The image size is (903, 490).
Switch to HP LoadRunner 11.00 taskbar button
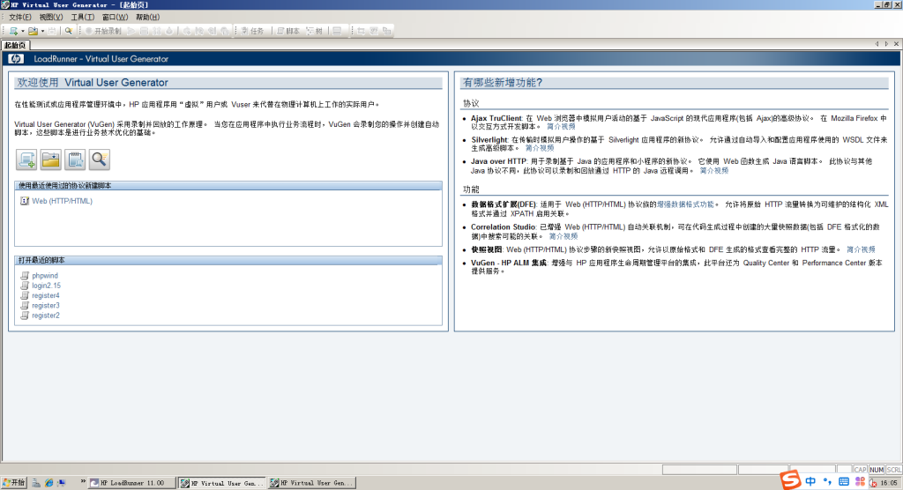click(132, 483)
